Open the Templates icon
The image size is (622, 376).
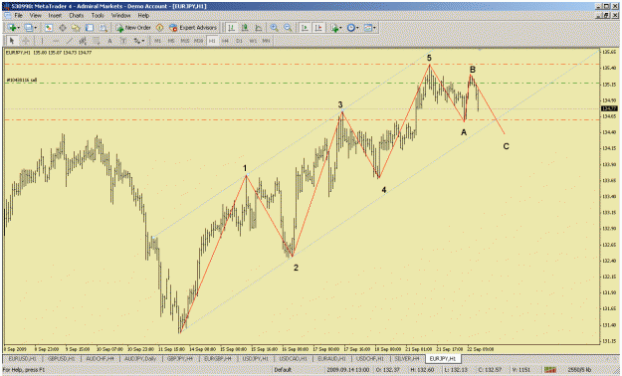pos(367,28)
